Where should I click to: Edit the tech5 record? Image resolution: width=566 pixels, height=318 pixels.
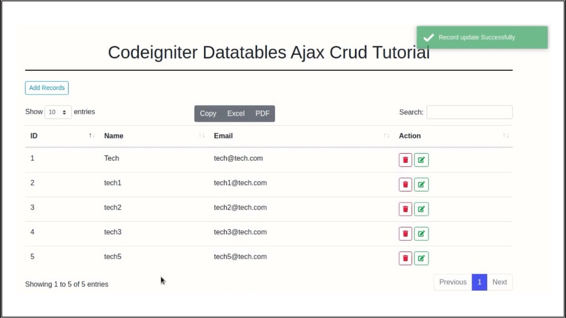pyautogui.click(x=421, y=258)
